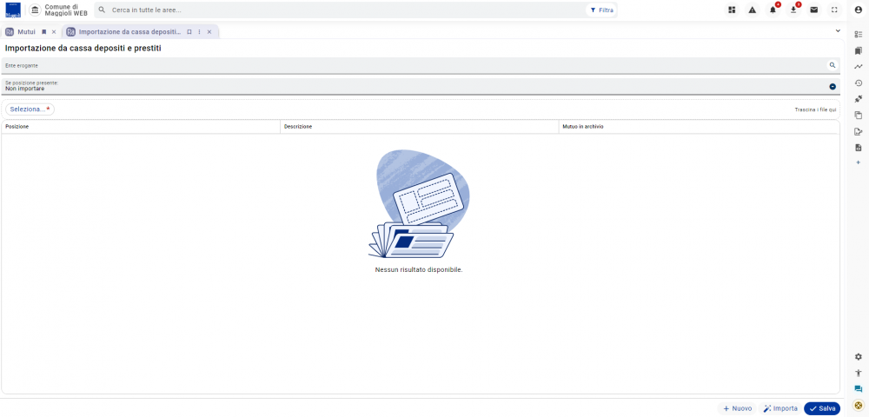869x417 pixels.
Task: Open the checklist icon in right sidebar
Action: point(859,35)
